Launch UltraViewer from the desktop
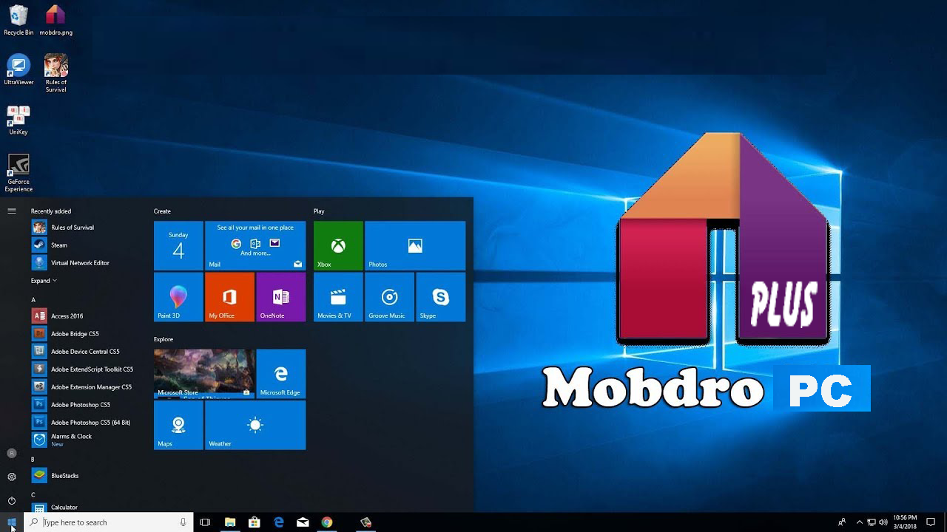Viewport: 947px width, 532px height. pos(18,70)
